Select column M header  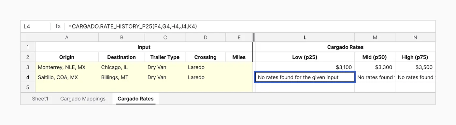click(x=375, y=38)
